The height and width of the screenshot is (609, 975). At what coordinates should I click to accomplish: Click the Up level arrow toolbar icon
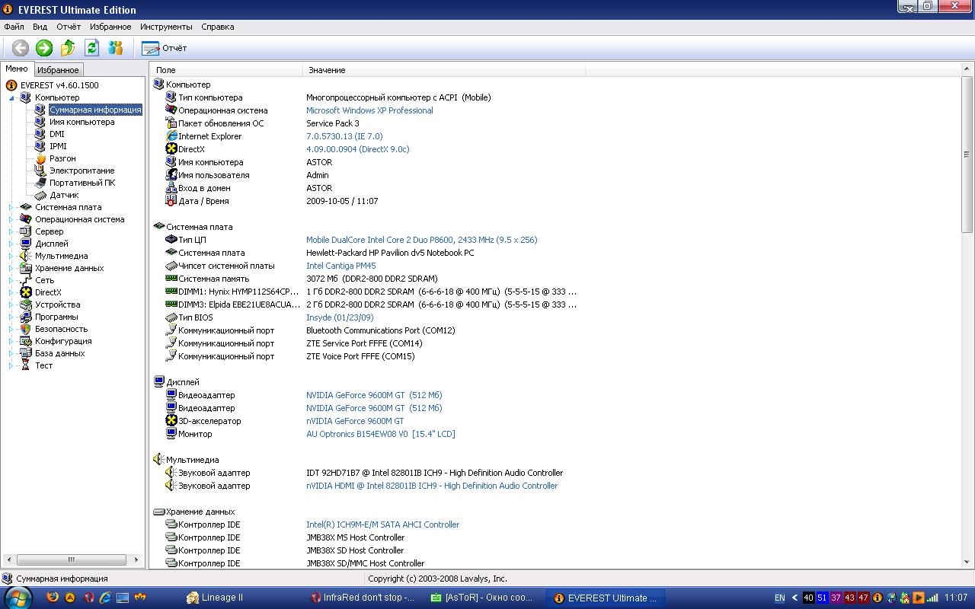click(68, 48)
